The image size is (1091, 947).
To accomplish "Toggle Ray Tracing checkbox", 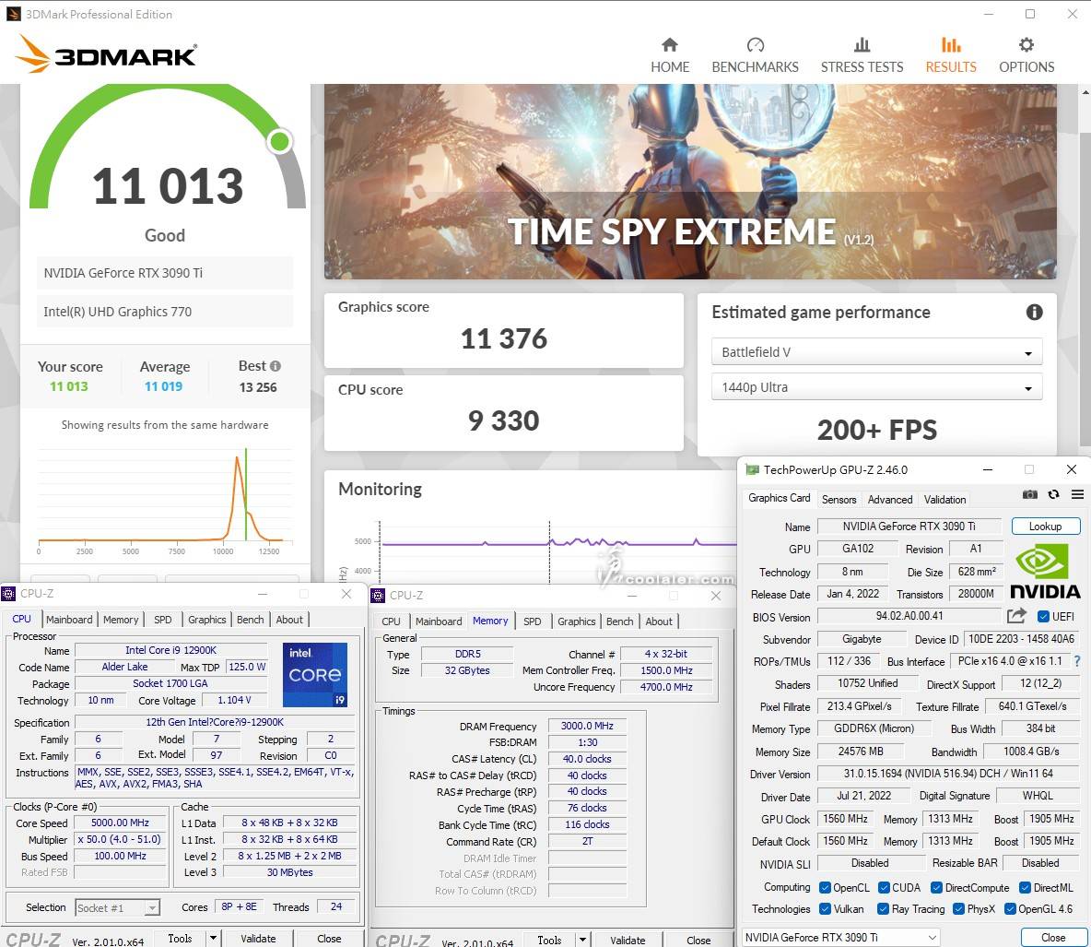I will click(x=883, y=908).
